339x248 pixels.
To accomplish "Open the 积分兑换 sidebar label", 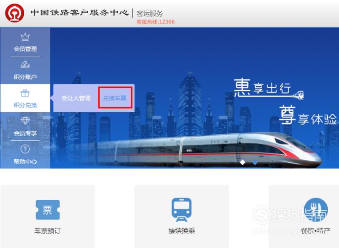I will click(25, 105).
